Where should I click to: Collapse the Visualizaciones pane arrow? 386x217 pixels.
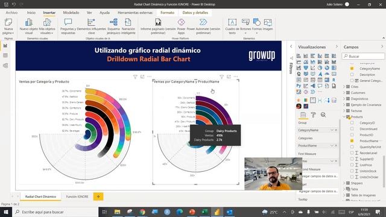click(337, 46)
